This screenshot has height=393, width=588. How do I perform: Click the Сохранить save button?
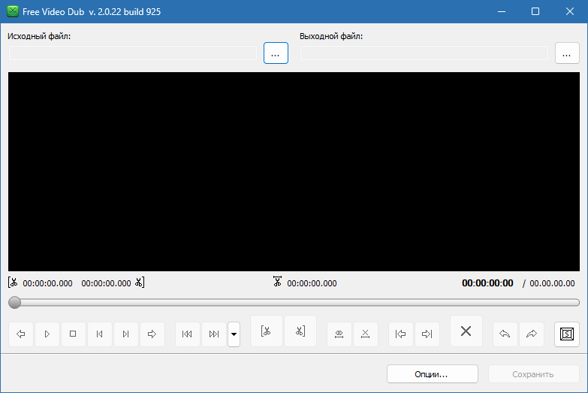tap(534, 374)
